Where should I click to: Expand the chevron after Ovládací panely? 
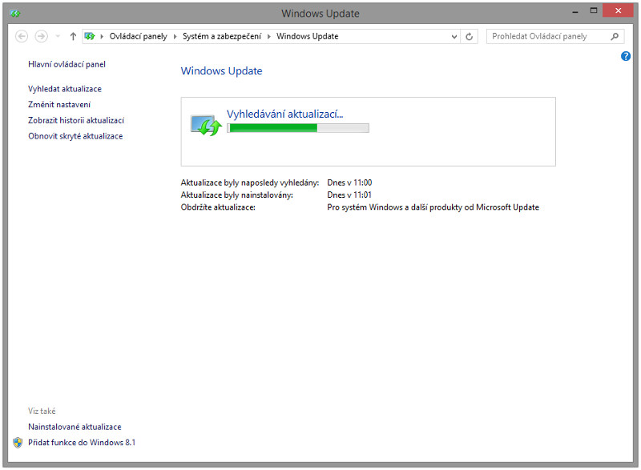click(x=175, y=36)
